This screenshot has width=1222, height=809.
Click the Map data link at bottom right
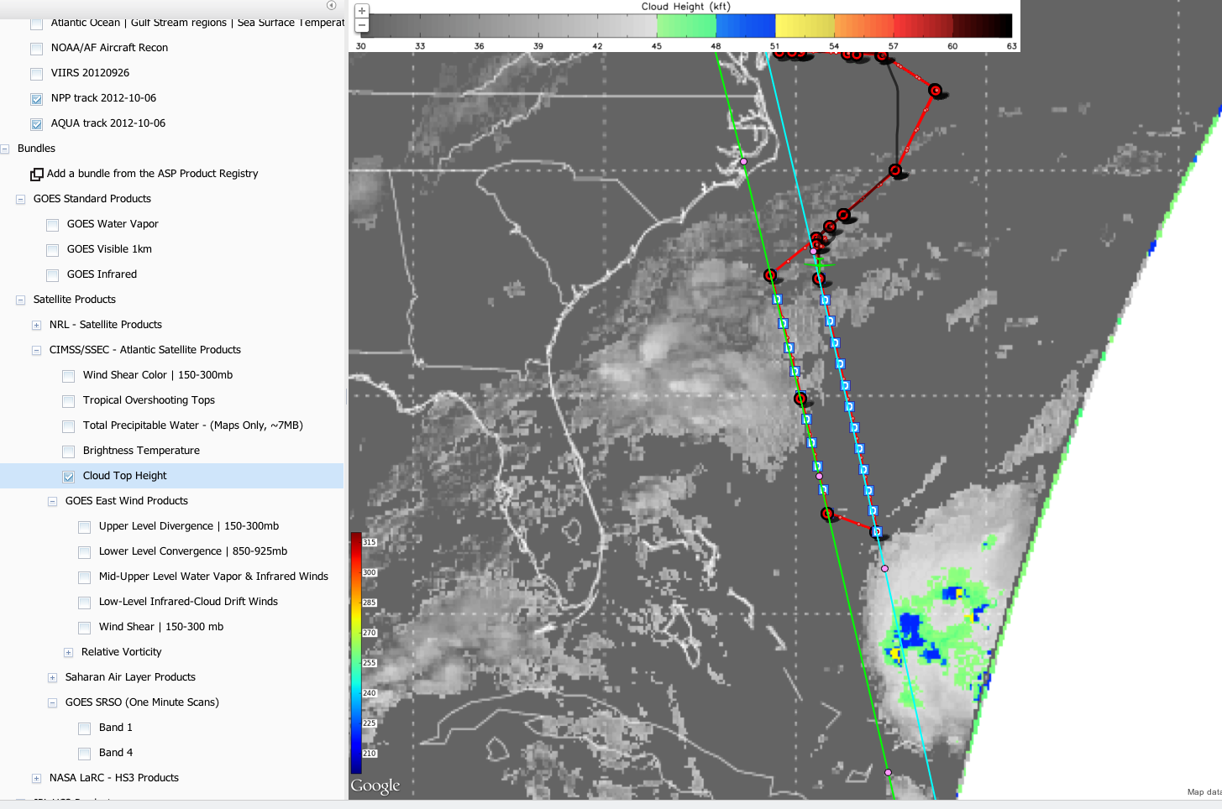tap(1204, 791)
